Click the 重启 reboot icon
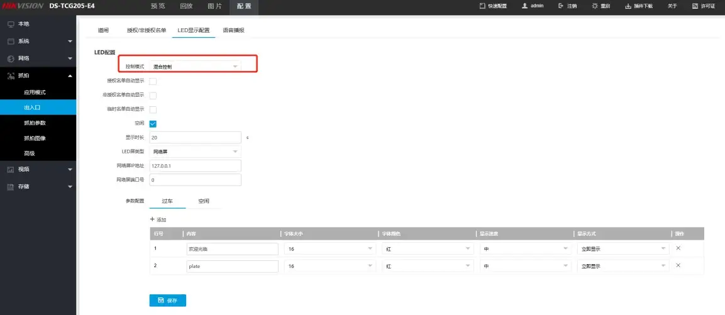Viewport: 725px width, 315px height. 594,6
